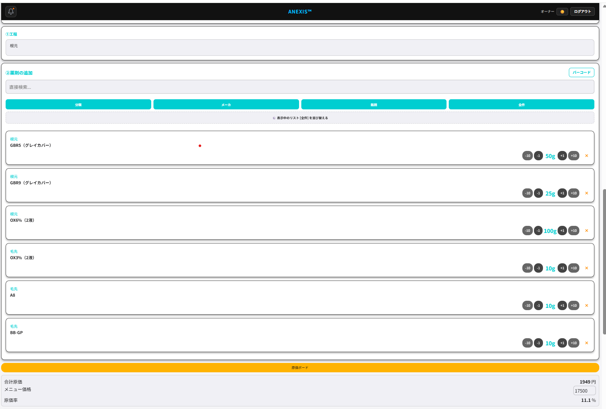Increase OX3% amount by 1
This screenshot has height=409, width=606.
[x=562, y=268]
